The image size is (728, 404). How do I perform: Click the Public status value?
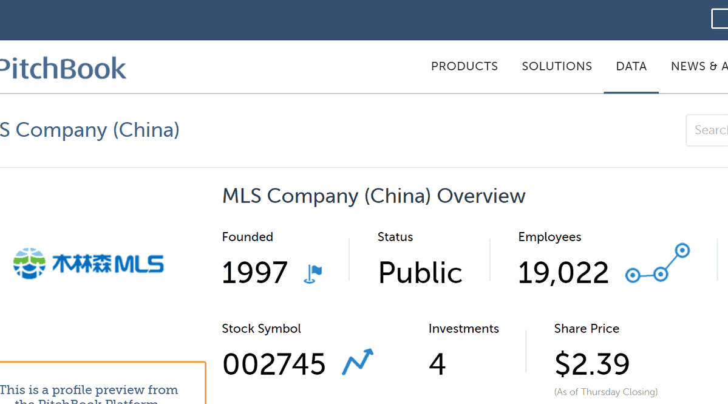pyautogui.click(x=420, y=273)
